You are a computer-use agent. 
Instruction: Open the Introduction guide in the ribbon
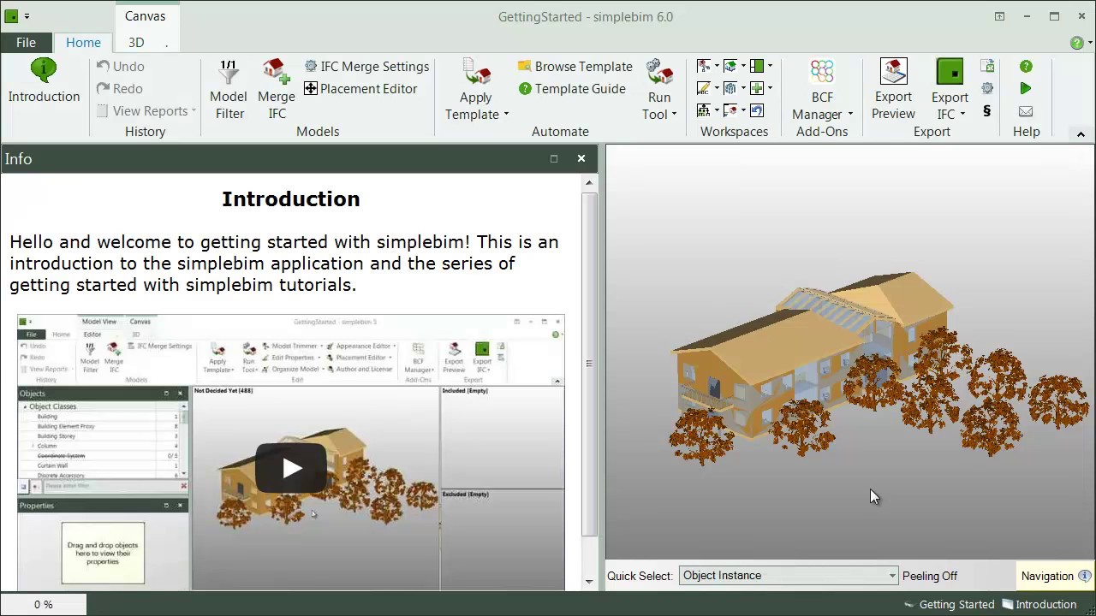[44, 81]
